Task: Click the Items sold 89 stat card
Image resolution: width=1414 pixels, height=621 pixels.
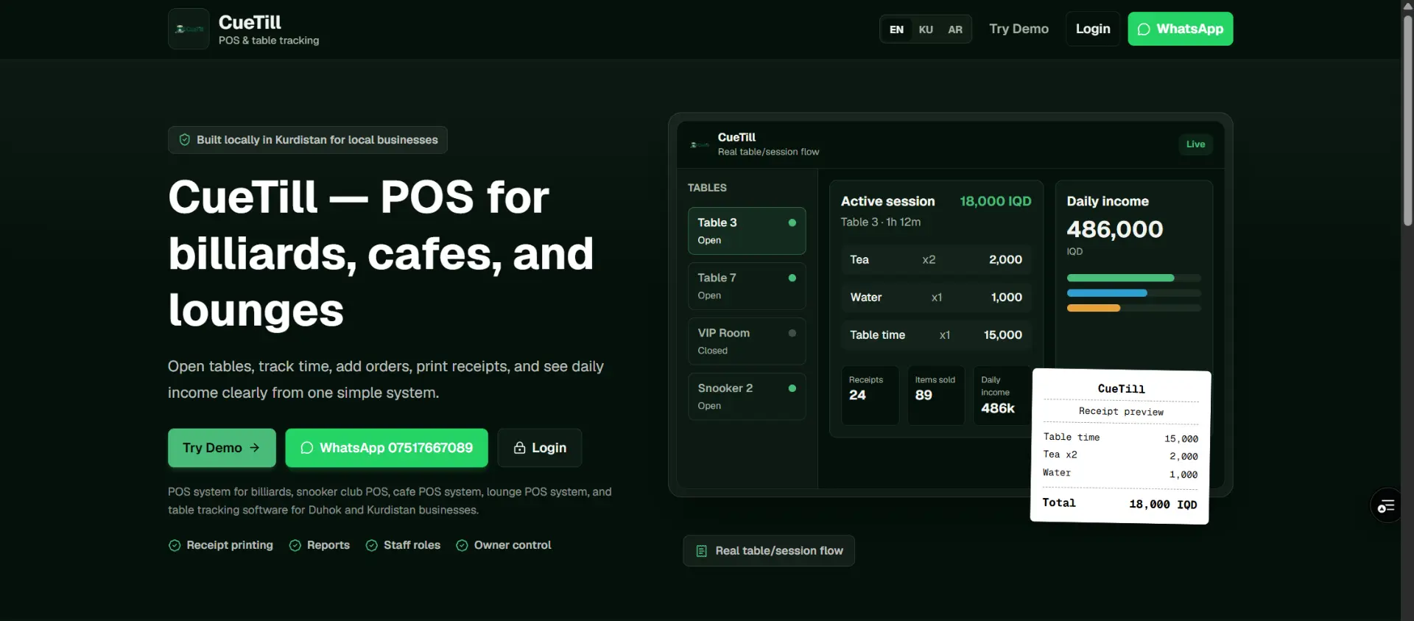Action: pos(936,396)
